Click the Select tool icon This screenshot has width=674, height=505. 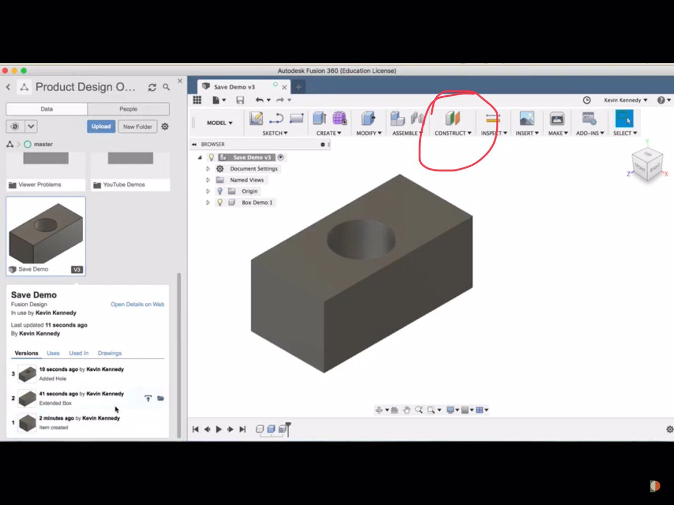(625, 118)
